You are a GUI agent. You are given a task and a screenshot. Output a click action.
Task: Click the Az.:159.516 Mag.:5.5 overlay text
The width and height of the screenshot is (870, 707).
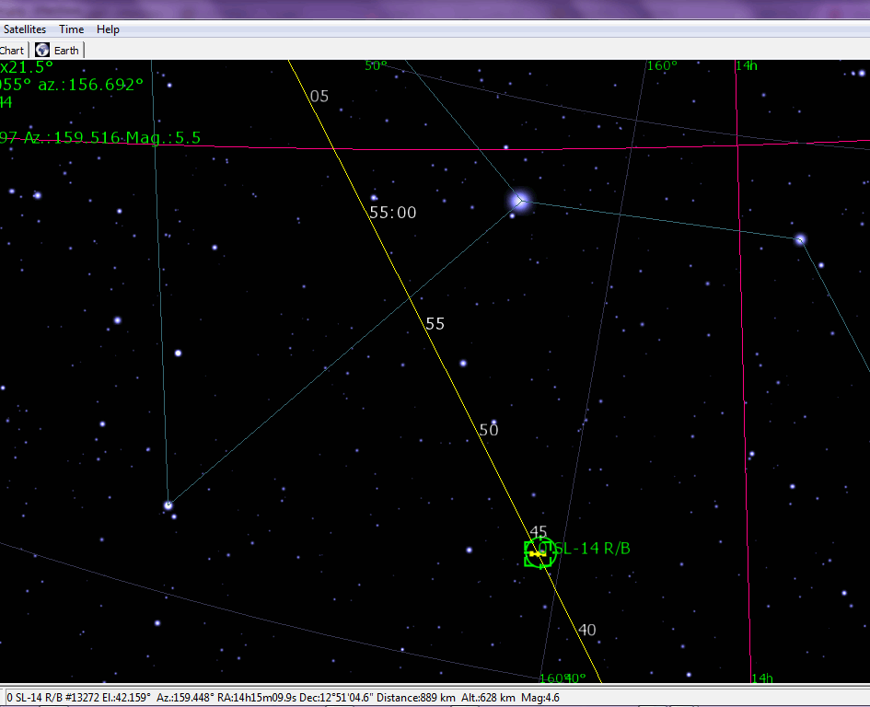[101, 138]
